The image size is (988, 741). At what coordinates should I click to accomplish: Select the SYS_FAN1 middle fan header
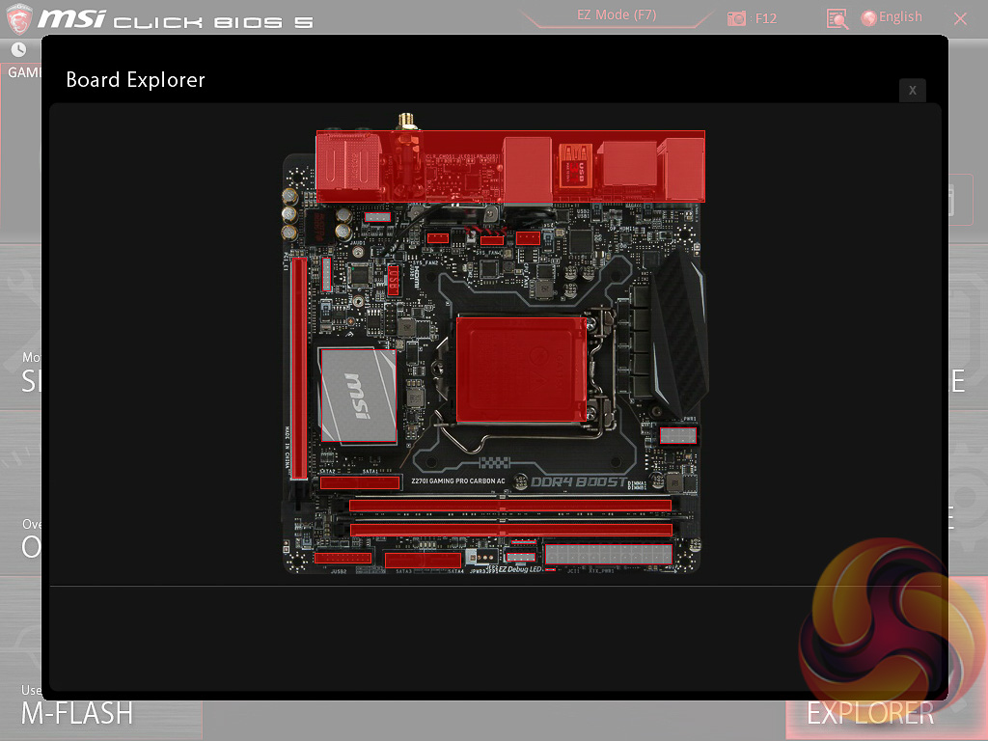tap(491, 240)
